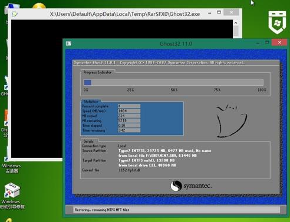290x222 pixels.
Task: Click the Target Partition details line
Action: coord(147,160)
